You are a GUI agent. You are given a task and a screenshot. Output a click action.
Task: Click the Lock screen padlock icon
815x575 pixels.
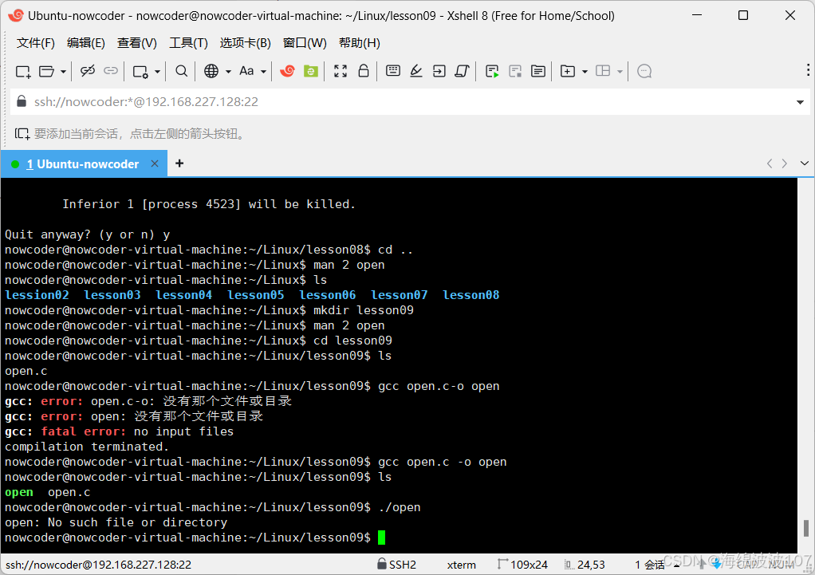[364, 71]
